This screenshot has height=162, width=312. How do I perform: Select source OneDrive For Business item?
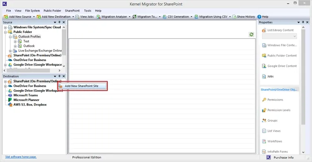click(30, 60)
